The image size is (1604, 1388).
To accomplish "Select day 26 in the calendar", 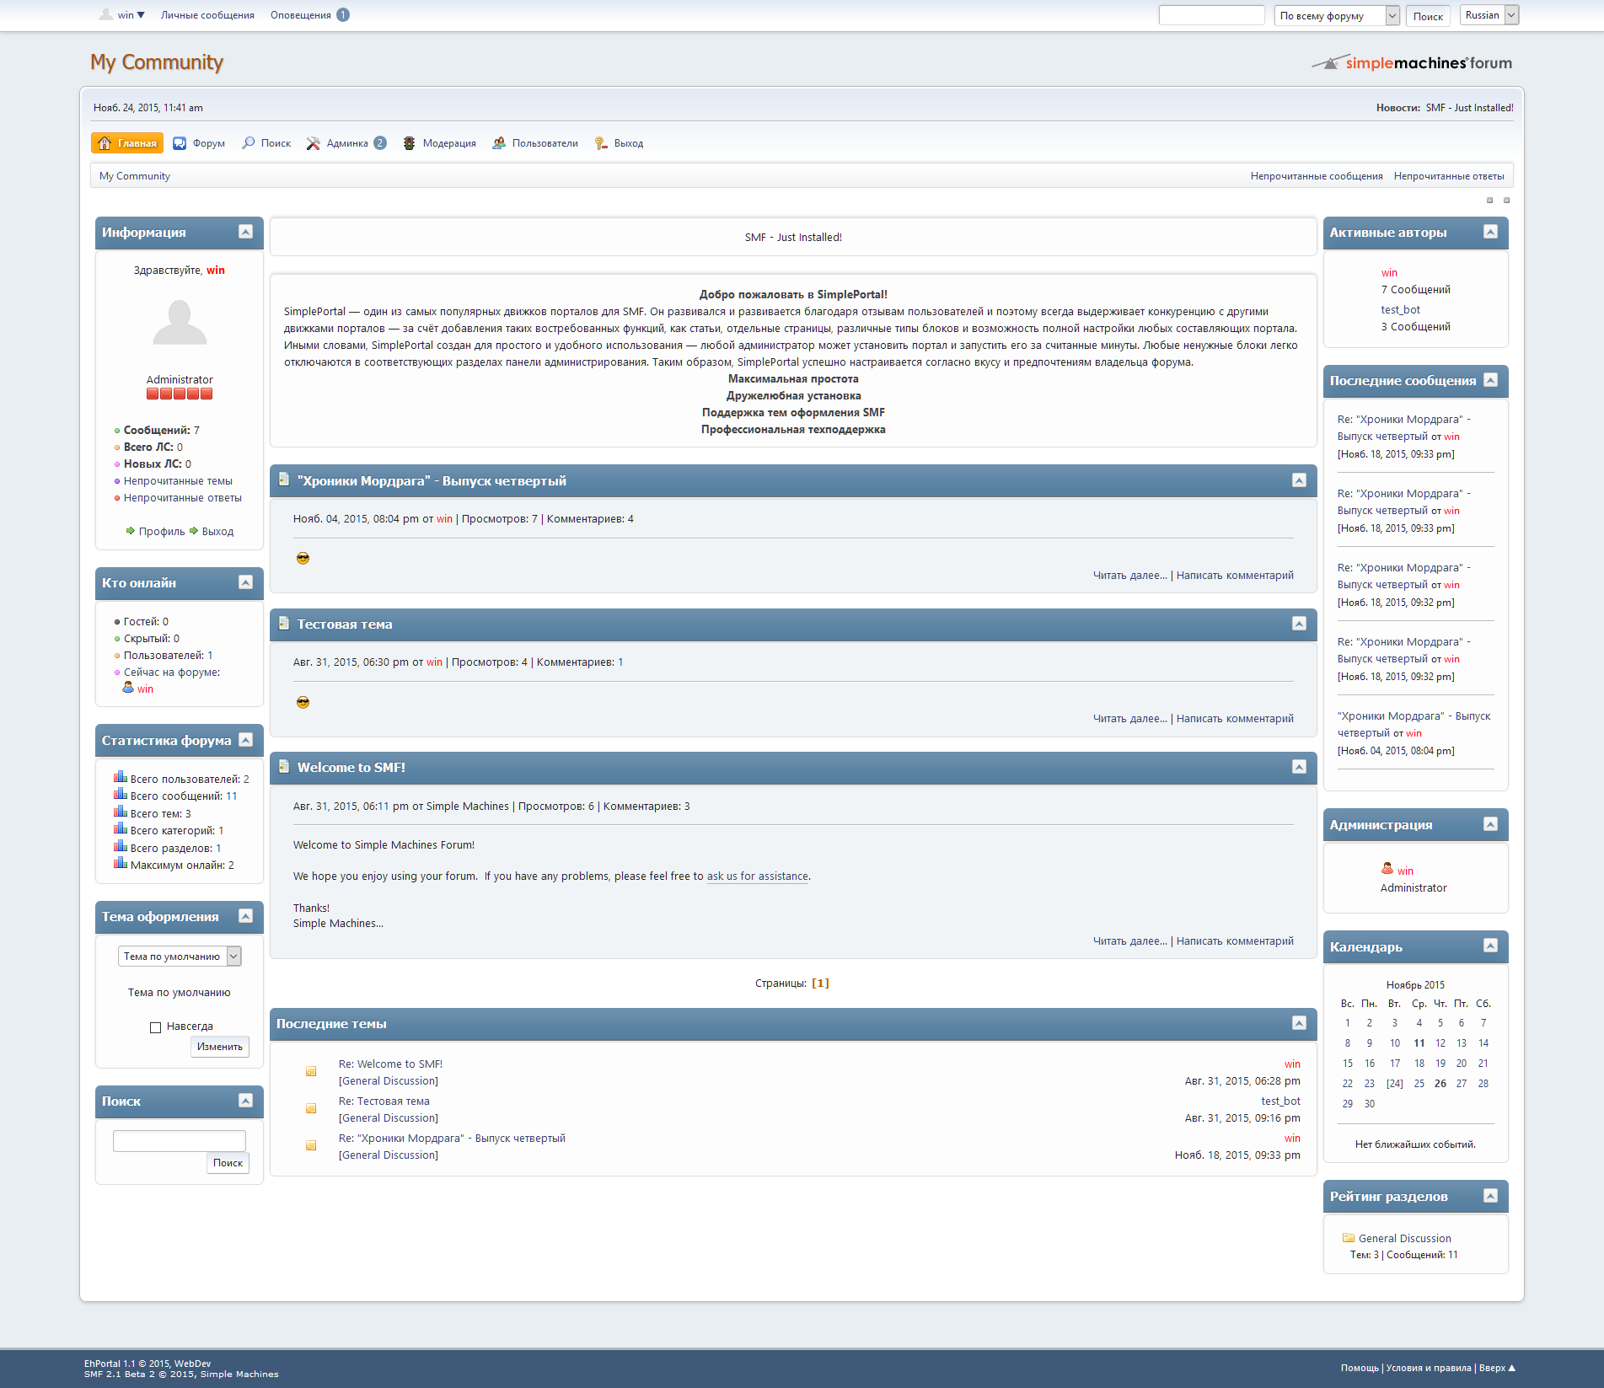I will click(x=1440, y=1084).
